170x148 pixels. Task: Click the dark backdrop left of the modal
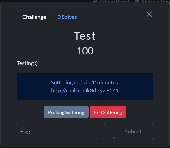pos(0,75)
